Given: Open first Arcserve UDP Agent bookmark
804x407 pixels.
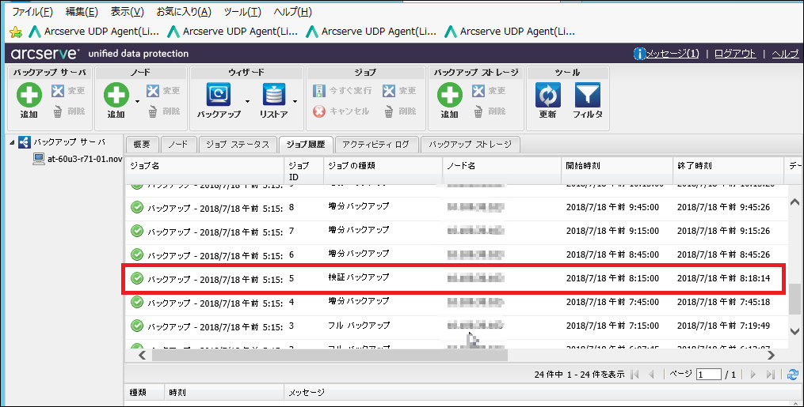Looking at the screenshot, I should click(x=93, y=32).
